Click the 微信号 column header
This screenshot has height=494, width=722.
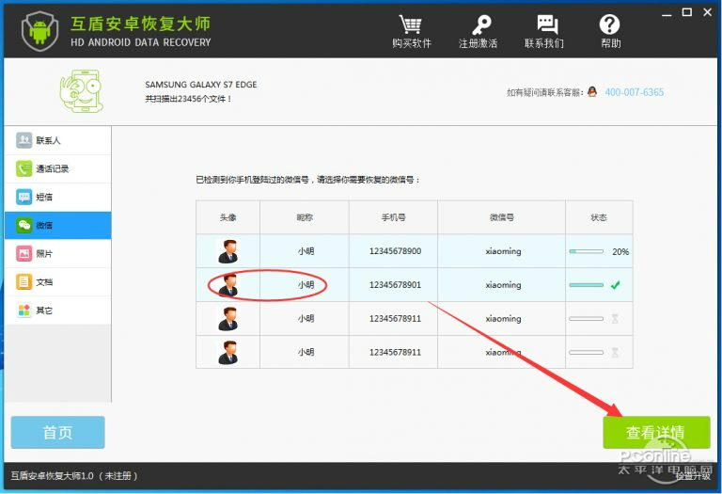pos(501,217)
